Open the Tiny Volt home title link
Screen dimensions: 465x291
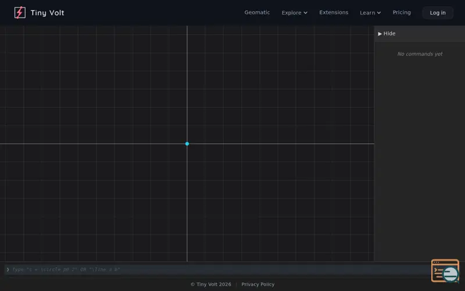click(47, 13)
